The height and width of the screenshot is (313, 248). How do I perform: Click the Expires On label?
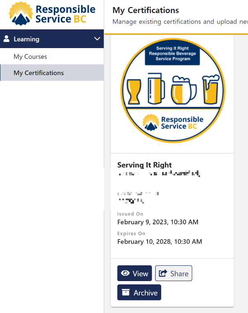pos(131,233)
